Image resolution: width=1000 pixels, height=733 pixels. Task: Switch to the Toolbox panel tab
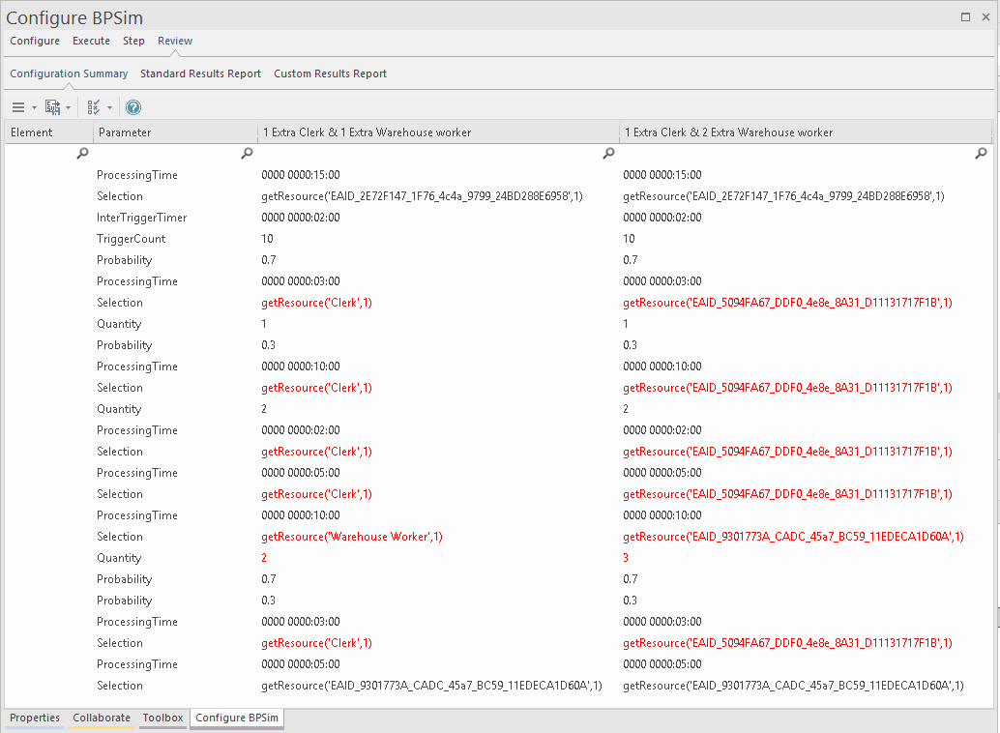point(162,718)
